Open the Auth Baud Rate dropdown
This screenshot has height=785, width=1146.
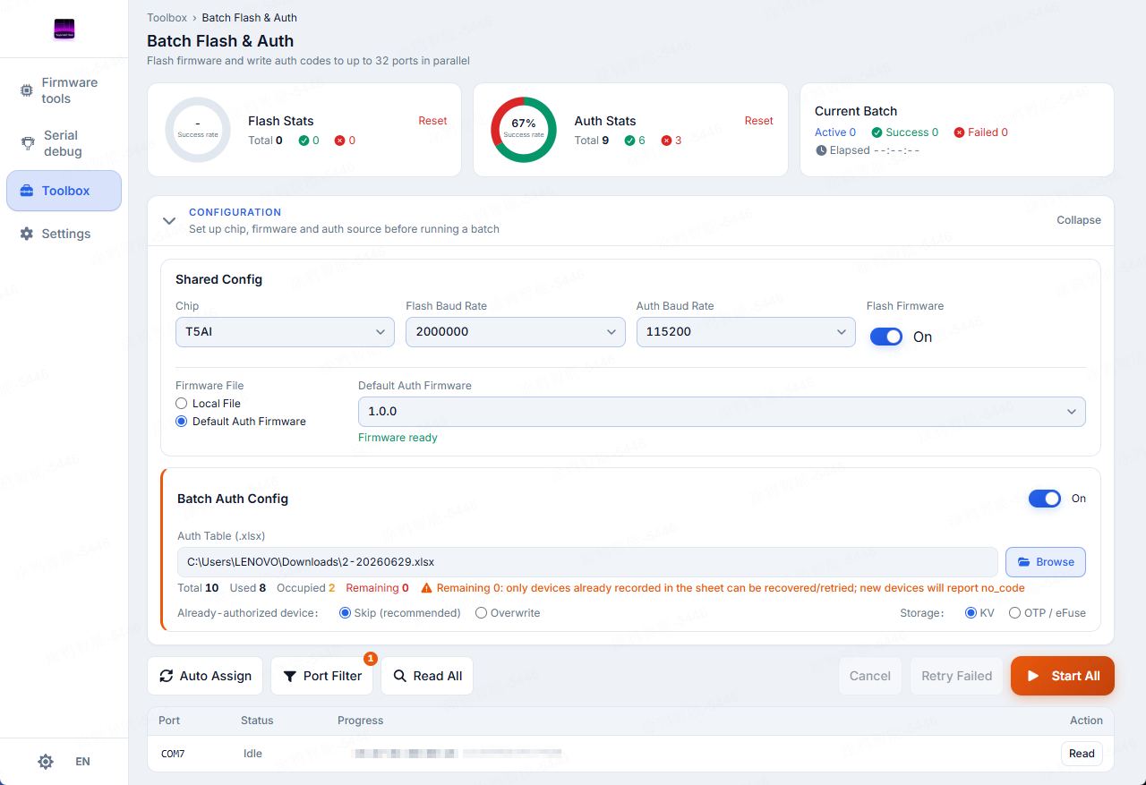point(746,331)
